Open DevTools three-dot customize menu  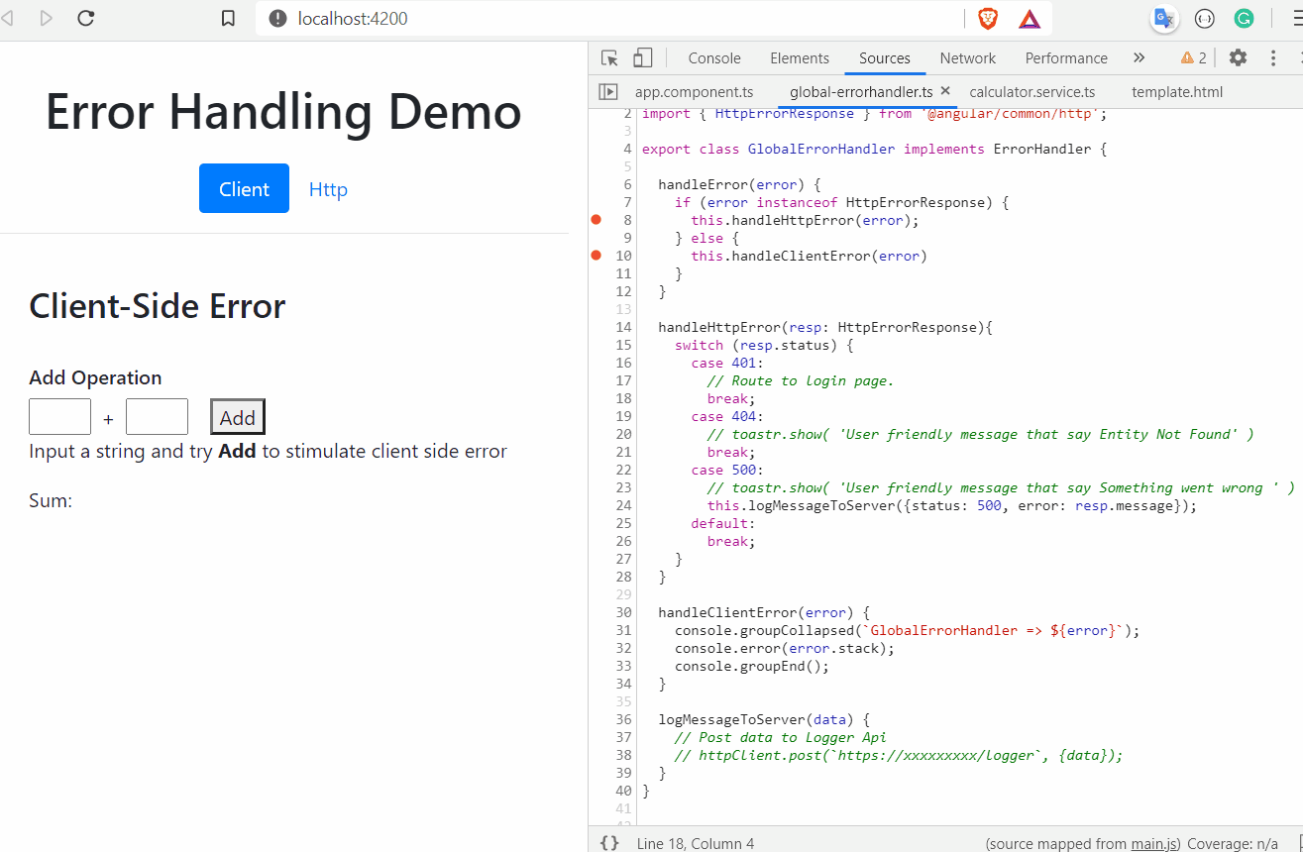pyautogui.click(x=1273, y=58)
